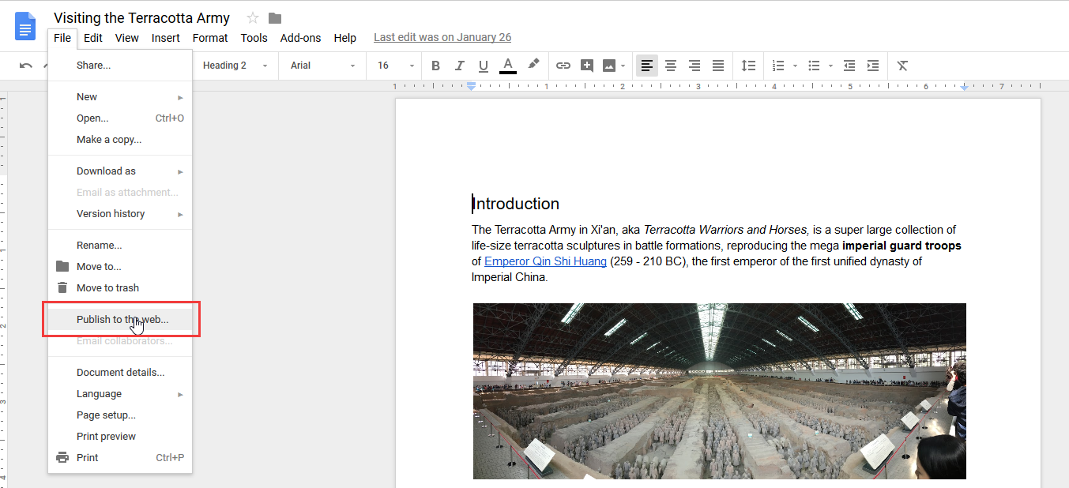
Task: Click the insert link icon in toolbar
Action: (563, 66)
